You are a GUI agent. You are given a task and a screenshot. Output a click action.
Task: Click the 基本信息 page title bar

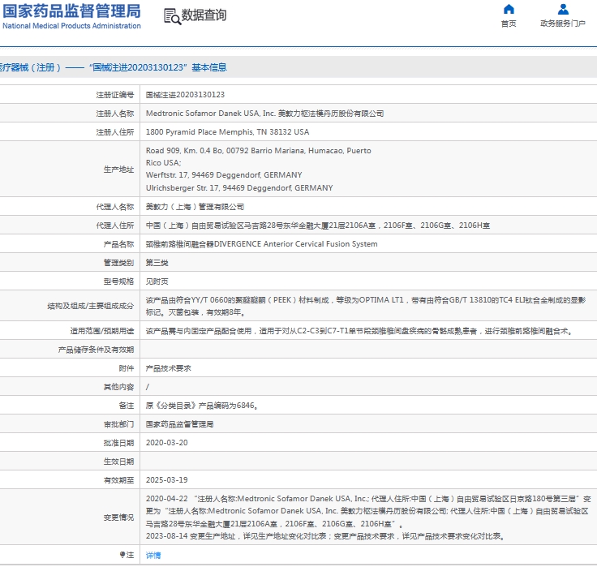click(114, 67)
